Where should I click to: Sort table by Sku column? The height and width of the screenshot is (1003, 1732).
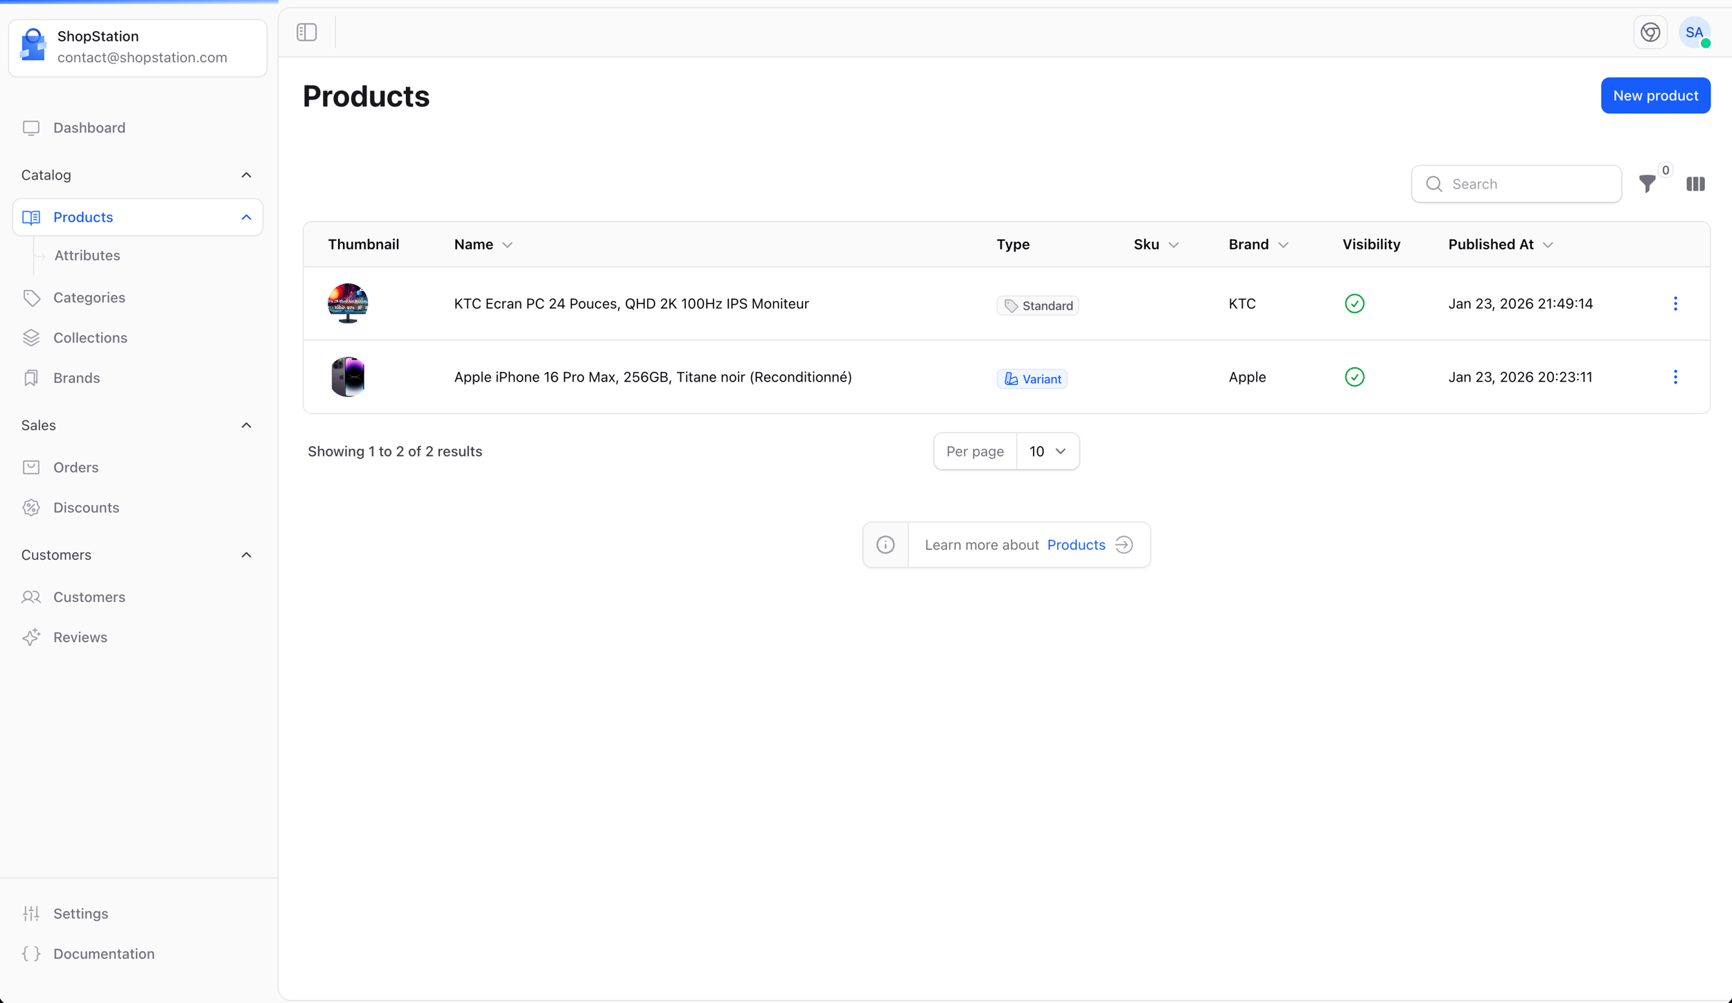1156,244
